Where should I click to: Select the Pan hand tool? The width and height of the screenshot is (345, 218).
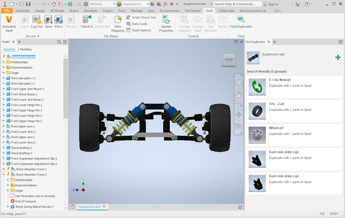(239, 94)
